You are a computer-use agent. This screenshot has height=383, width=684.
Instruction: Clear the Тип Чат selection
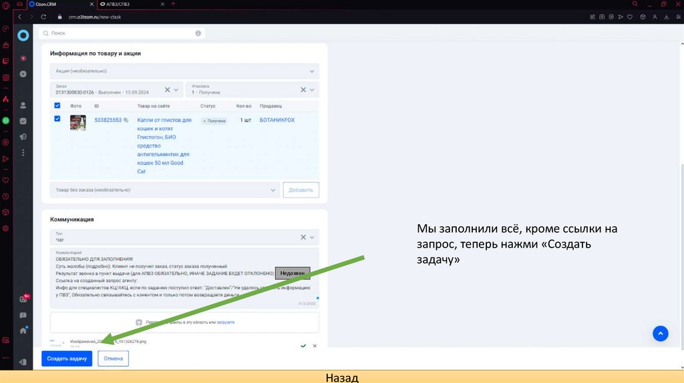[303, 238]
